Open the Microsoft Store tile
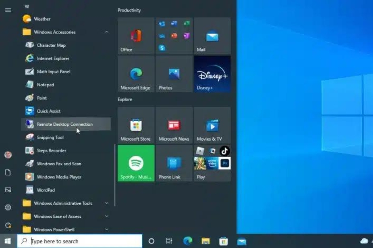Image resolution: width=373 pixels, height=248 pixels. (136, 125)
